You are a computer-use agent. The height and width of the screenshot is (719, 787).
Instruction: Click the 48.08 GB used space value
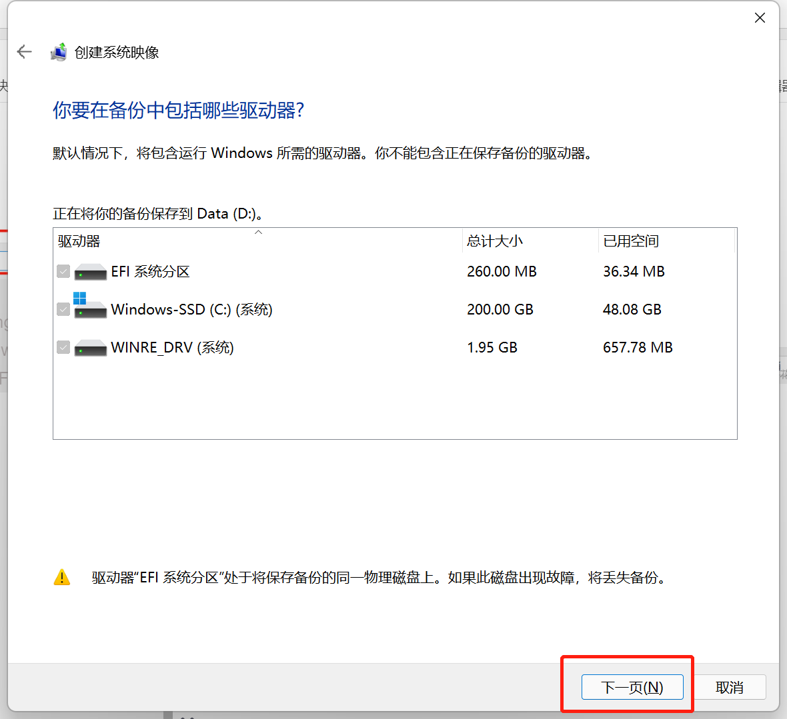[632, 309]
